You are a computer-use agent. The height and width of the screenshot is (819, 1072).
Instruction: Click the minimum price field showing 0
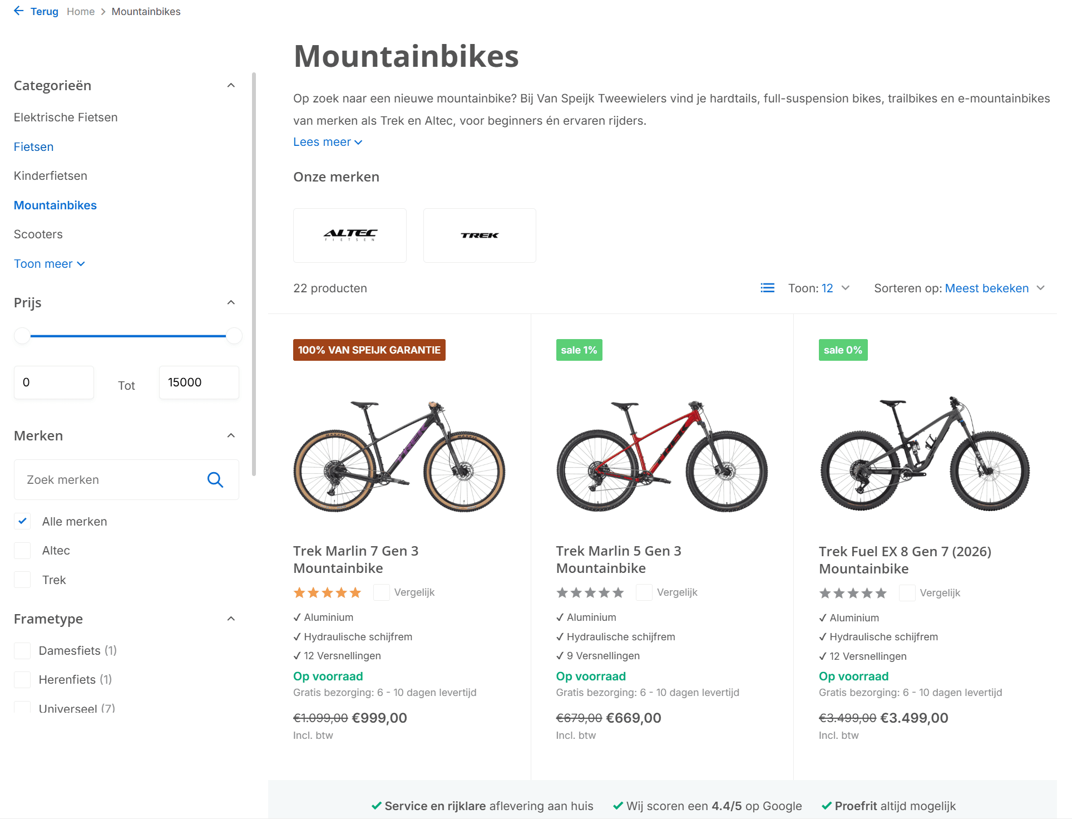coord(54,382)
